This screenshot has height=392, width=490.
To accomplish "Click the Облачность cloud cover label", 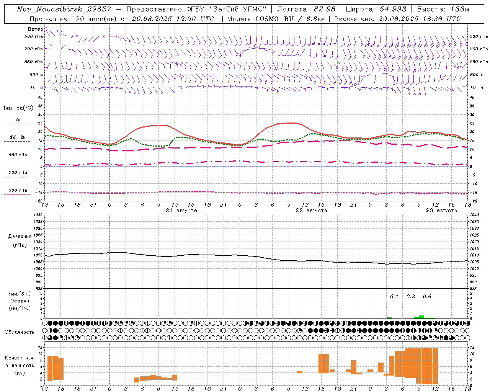I will coord(20,332).
